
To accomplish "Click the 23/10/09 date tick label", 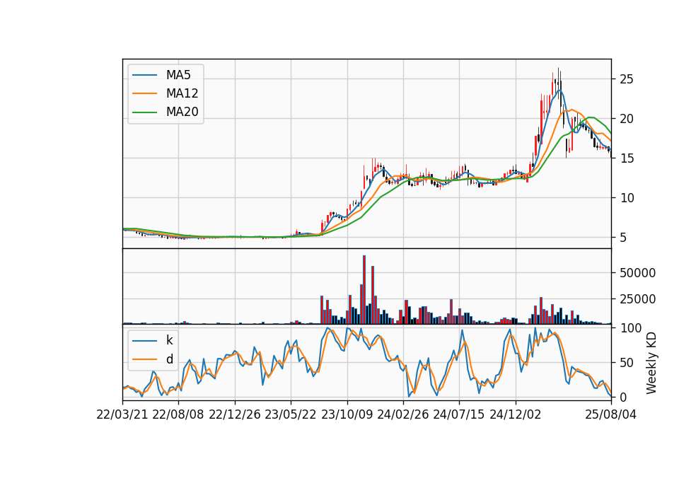I will tap(347, 414).
